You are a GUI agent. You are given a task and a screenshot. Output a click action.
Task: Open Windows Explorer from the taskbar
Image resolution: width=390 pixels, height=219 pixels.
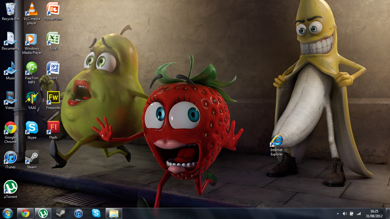pyautogui.click(x=114, y=213)
